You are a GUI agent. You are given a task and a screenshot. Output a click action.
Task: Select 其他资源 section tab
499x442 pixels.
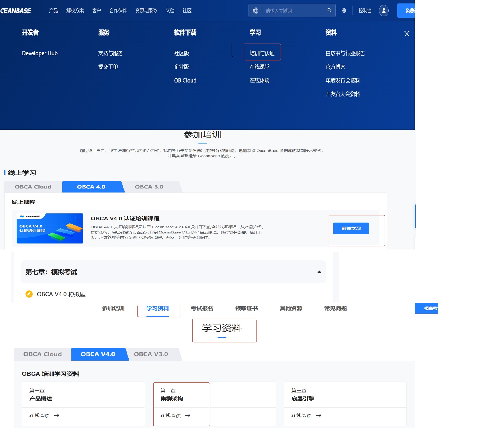click(291, 309)
